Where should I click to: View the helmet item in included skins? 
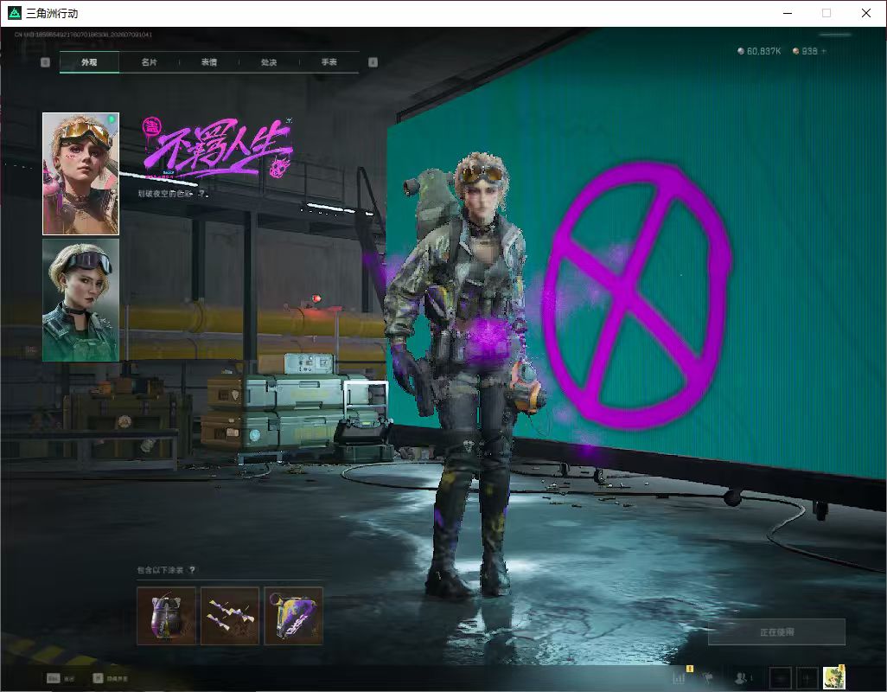166,616
